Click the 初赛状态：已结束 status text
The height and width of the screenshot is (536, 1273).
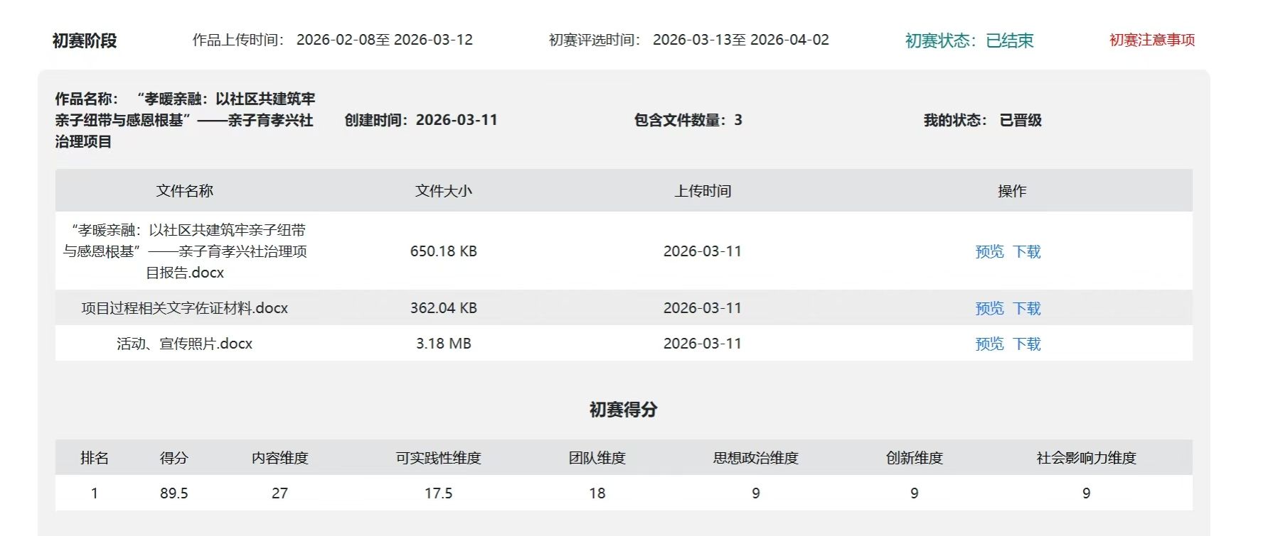(969, 40)
